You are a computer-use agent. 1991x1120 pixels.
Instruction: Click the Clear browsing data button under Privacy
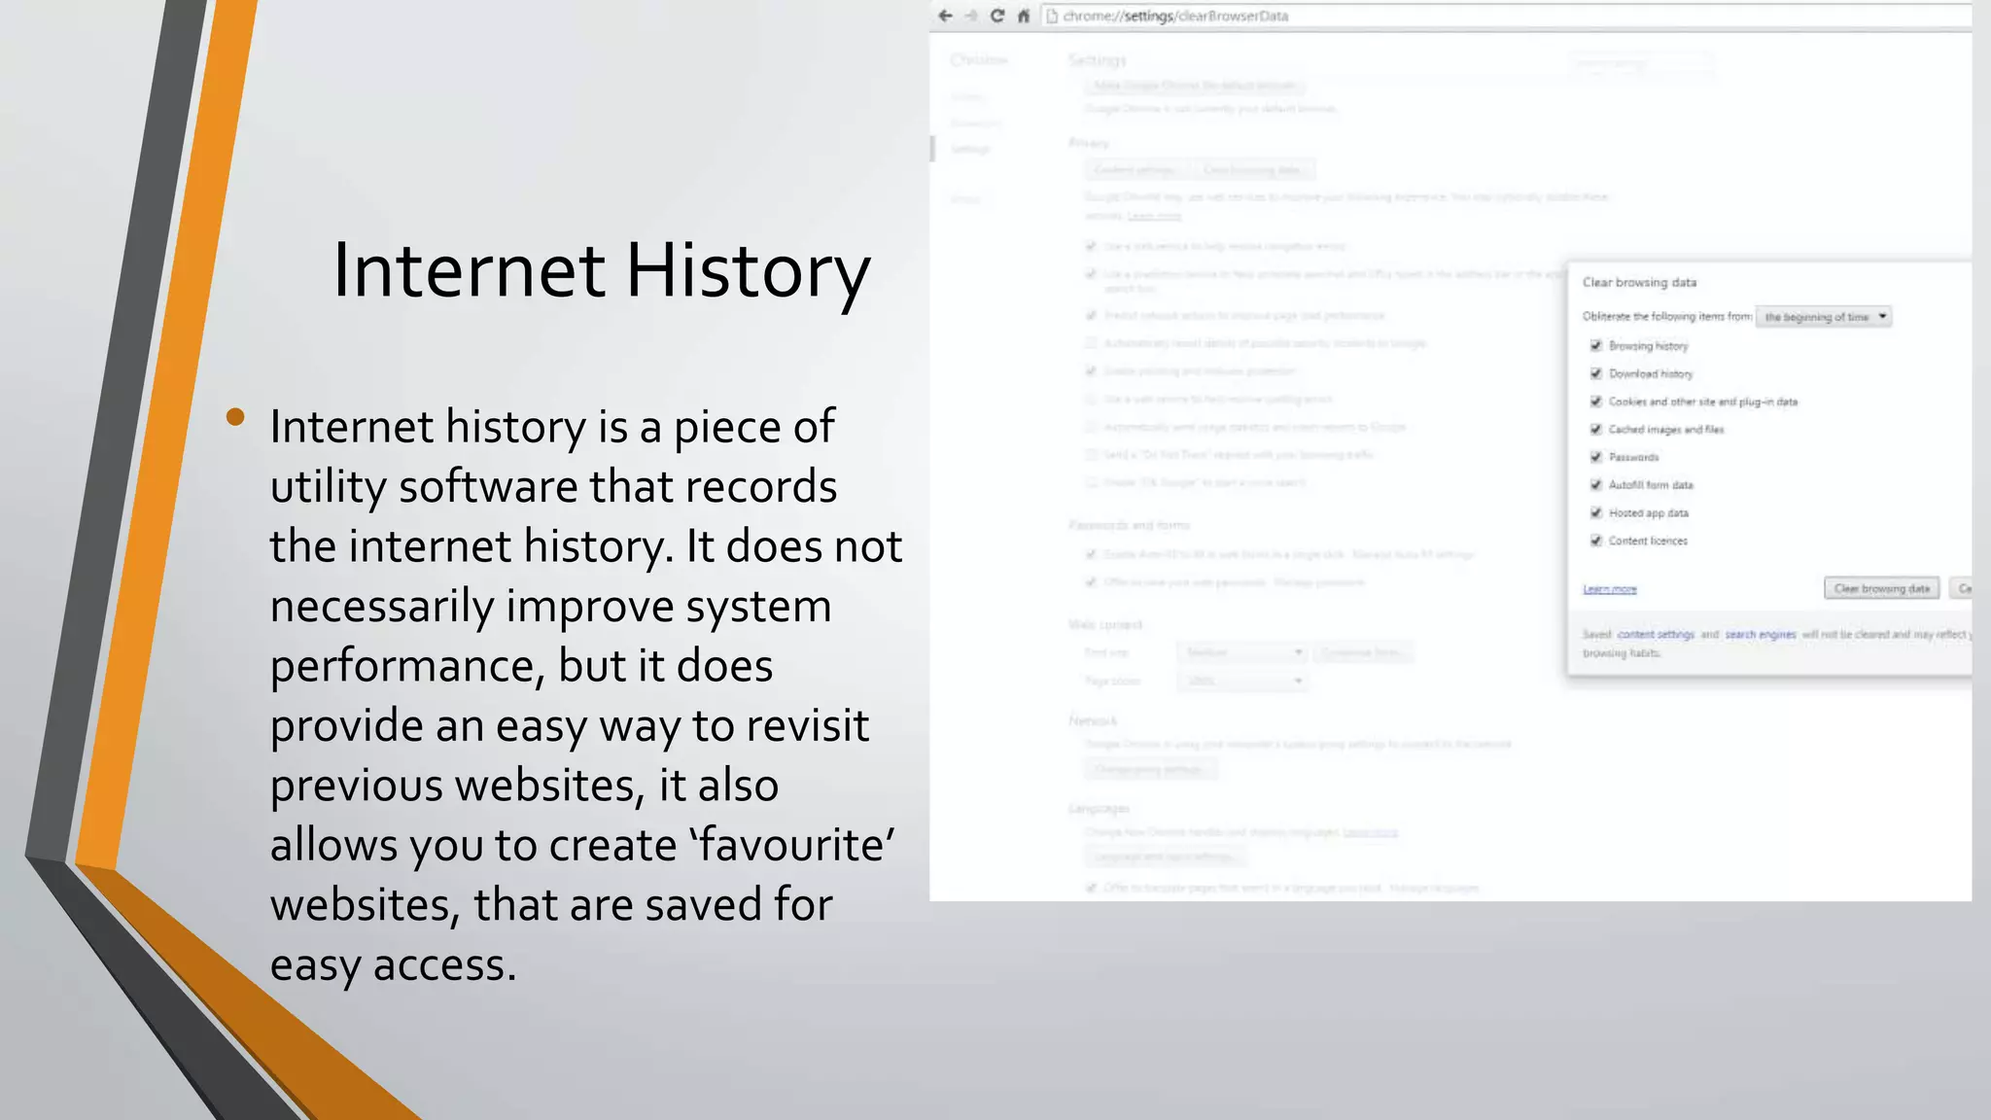1252,170
